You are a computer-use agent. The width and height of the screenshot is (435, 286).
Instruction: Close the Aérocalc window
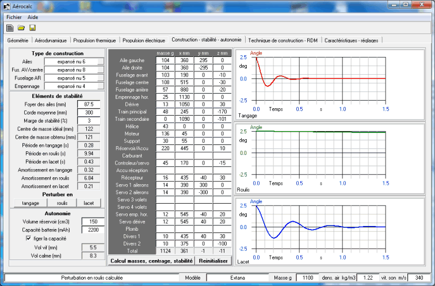[x=422, y=5]
